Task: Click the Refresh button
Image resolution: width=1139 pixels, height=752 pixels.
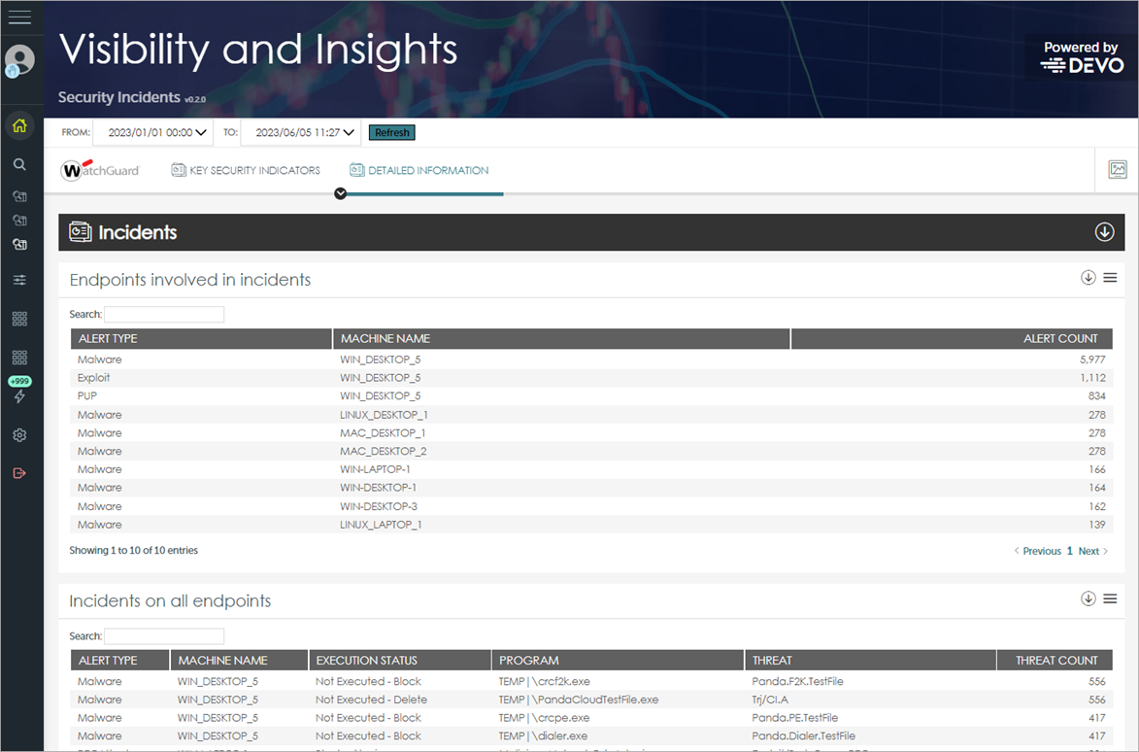Action: point(391,132)
